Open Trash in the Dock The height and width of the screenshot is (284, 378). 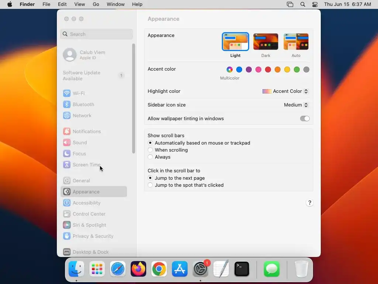(301, 269)
